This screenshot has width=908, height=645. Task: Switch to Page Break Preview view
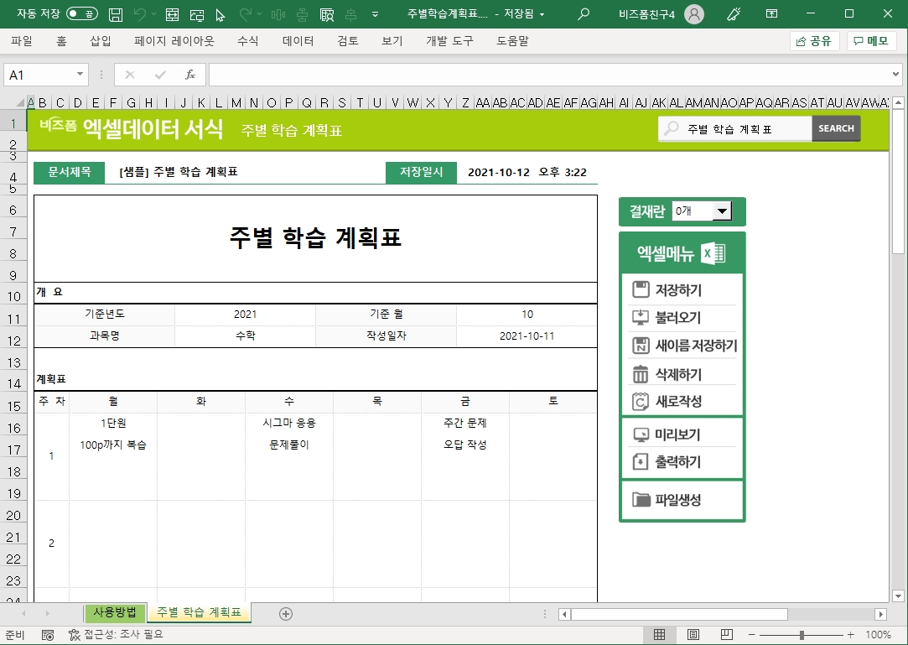point(726,634)
